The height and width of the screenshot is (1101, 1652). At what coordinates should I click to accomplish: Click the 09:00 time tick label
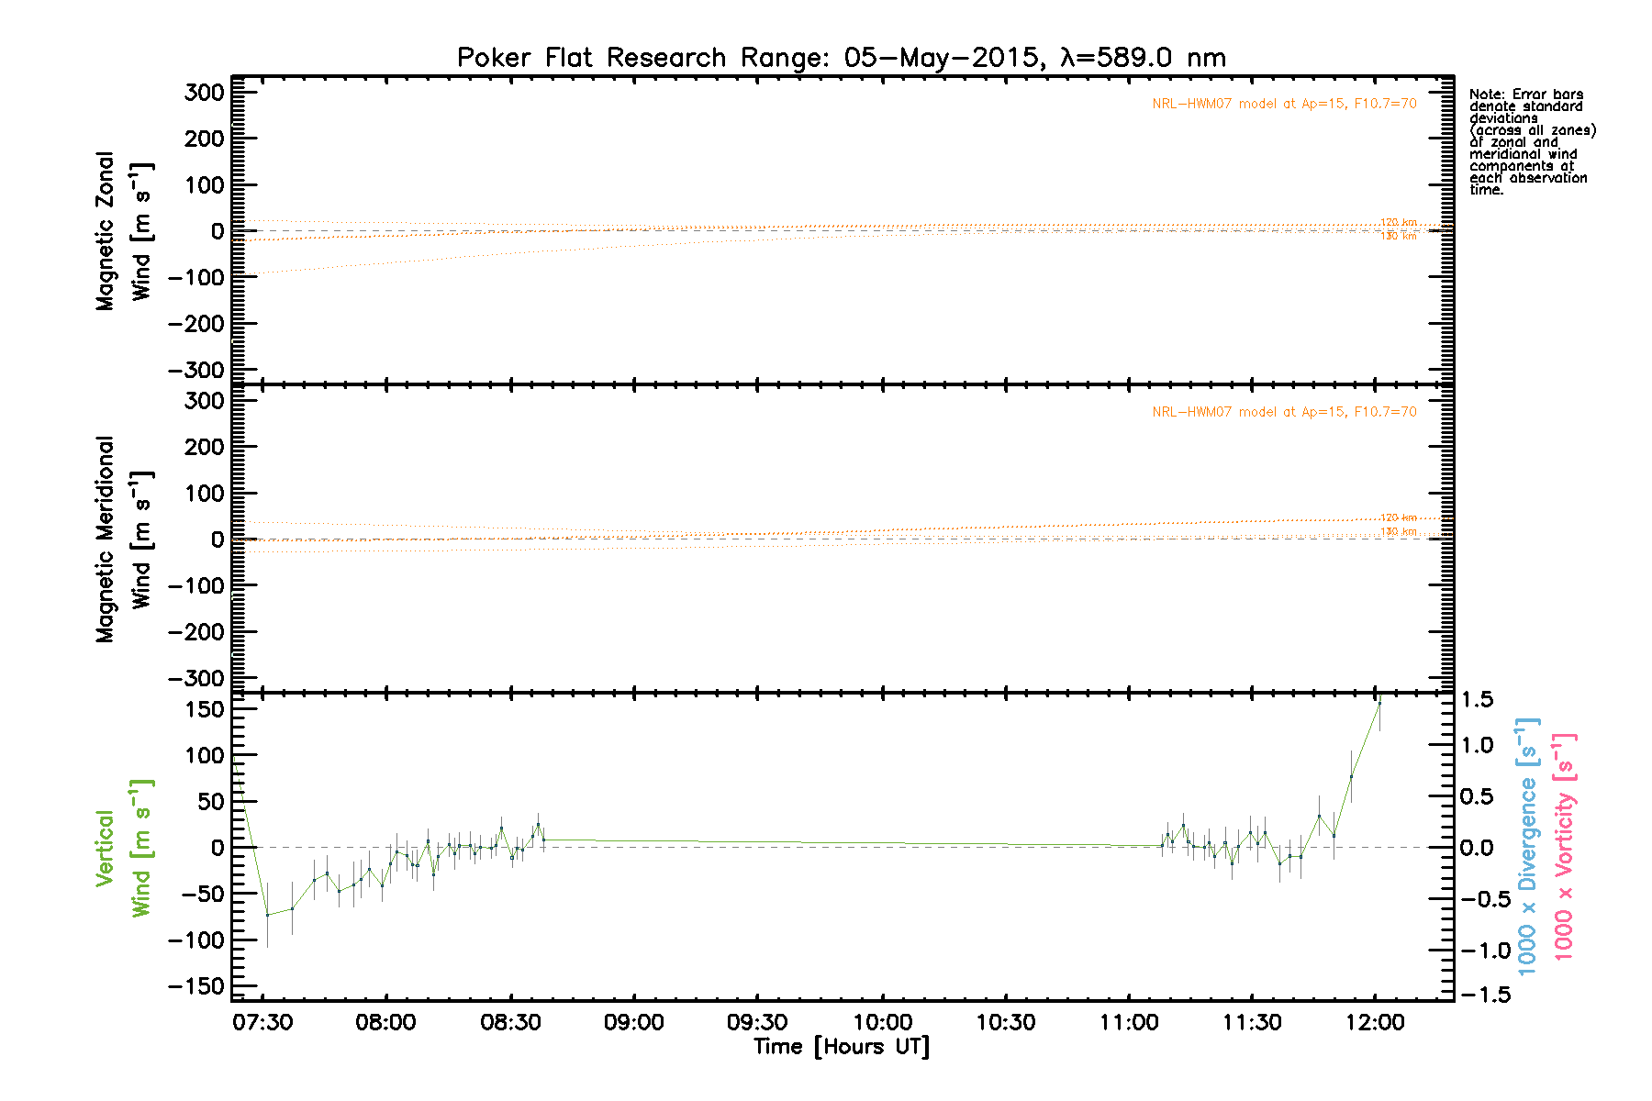(x=633, y=1022)
